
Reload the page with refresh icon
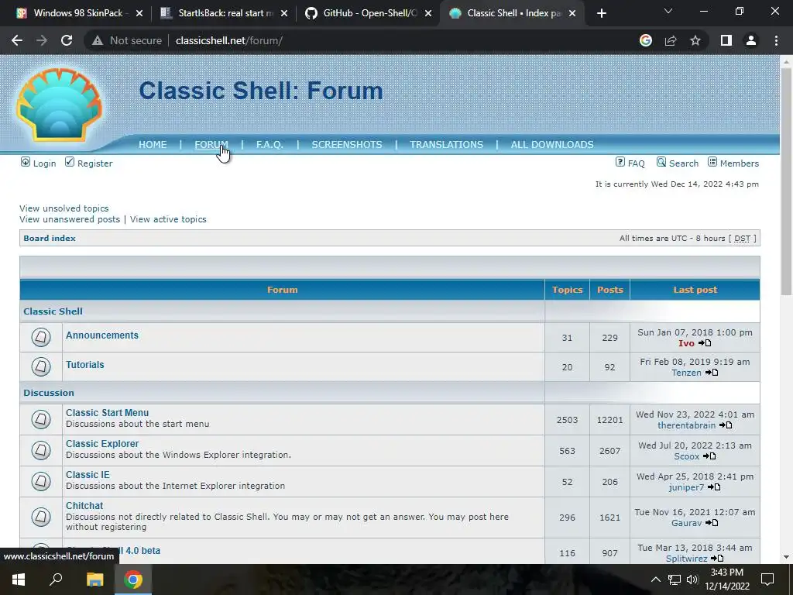tap(67, 40)
